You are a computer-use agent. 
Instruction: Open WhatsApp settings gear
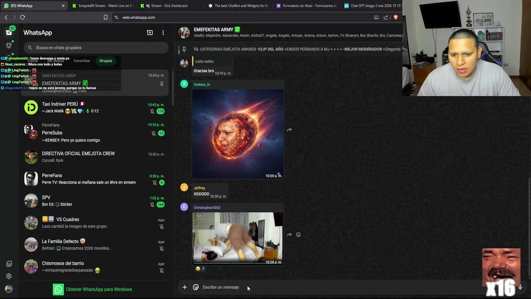pos(9,276)
